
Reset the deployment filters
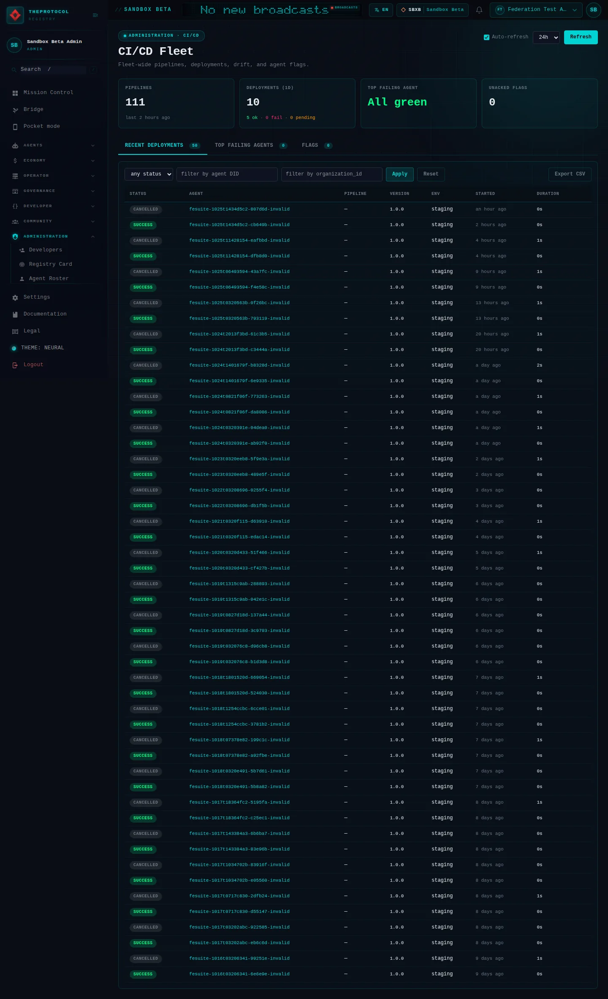(x=431, y=174)
